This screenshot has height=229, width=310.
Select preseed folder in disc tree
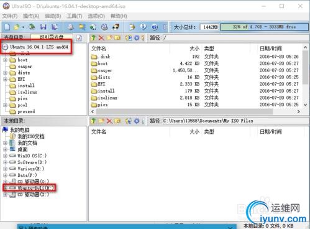point(26,111)
